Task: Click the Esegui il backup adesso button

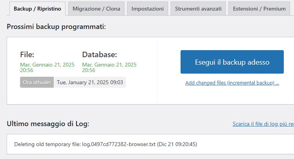Action: [x=232, y=62]
